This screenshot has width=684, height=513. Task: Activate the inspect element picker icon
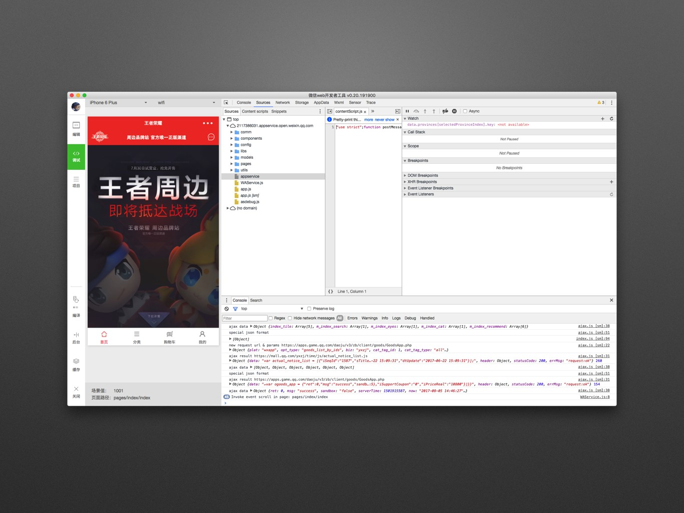(226, 102)
